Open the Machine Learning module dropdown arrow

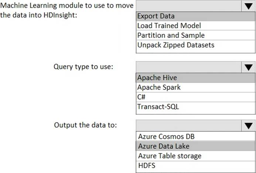[x=248, y=6]
